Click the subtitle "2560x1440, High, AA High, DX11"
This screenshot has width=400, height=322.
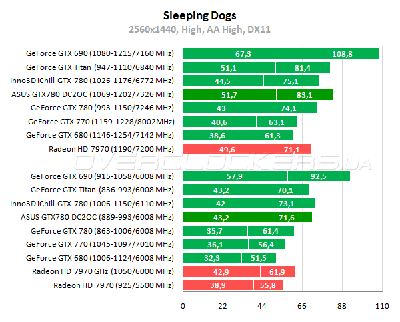[199, 29]
